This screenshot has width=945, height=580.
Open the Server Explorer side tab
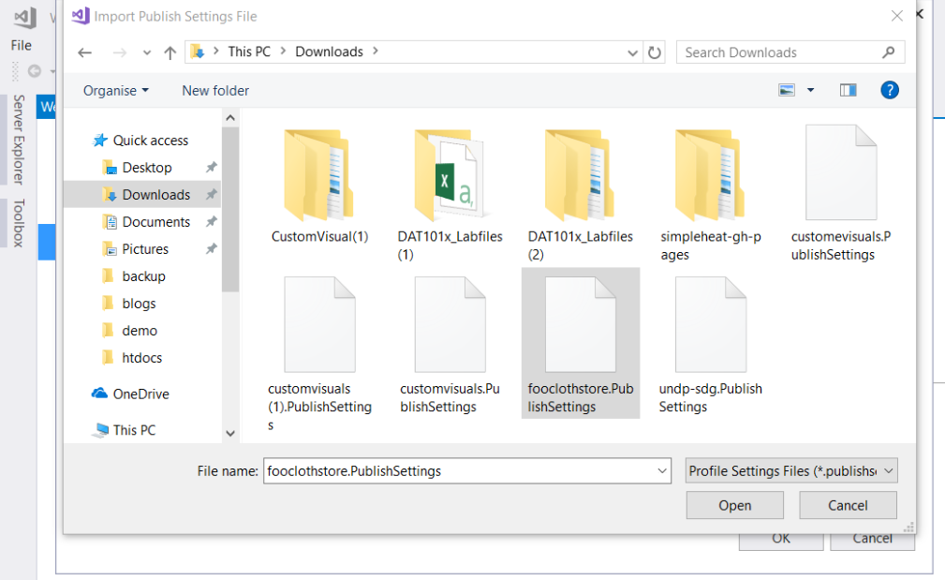[x=19, y=140]
